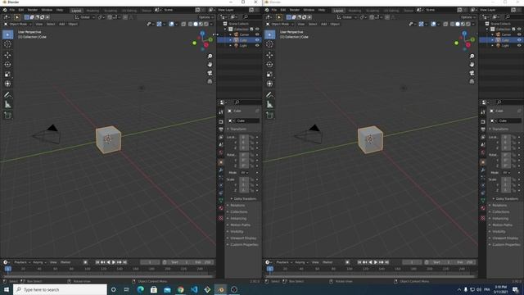Expand Viewport Display in left properties panel

243,238
